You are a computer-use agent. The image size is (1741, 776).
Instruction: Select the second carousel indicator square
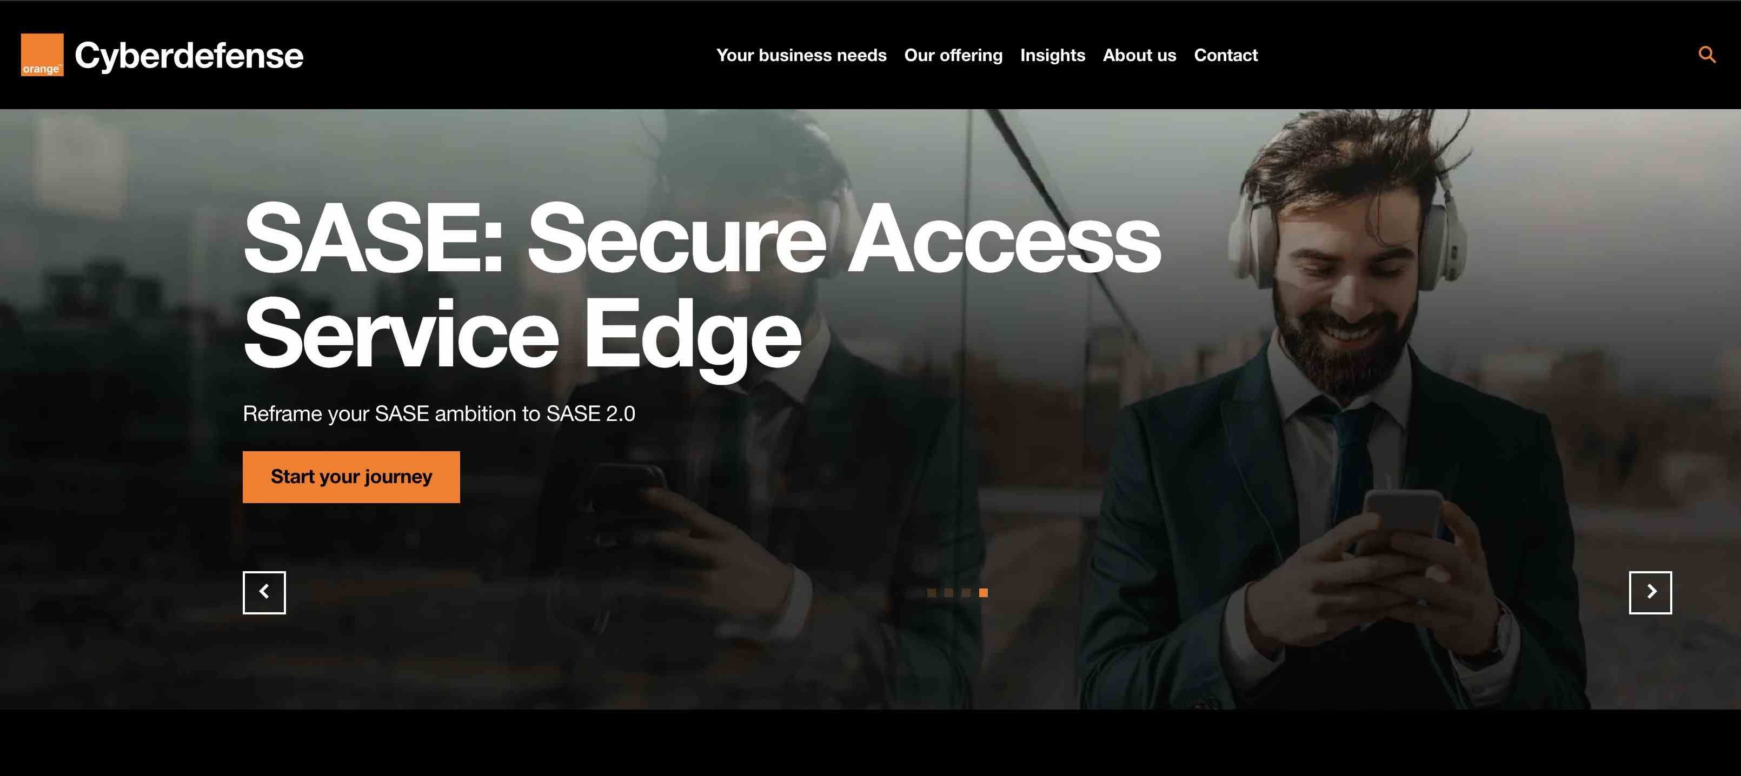coord(949,593)
